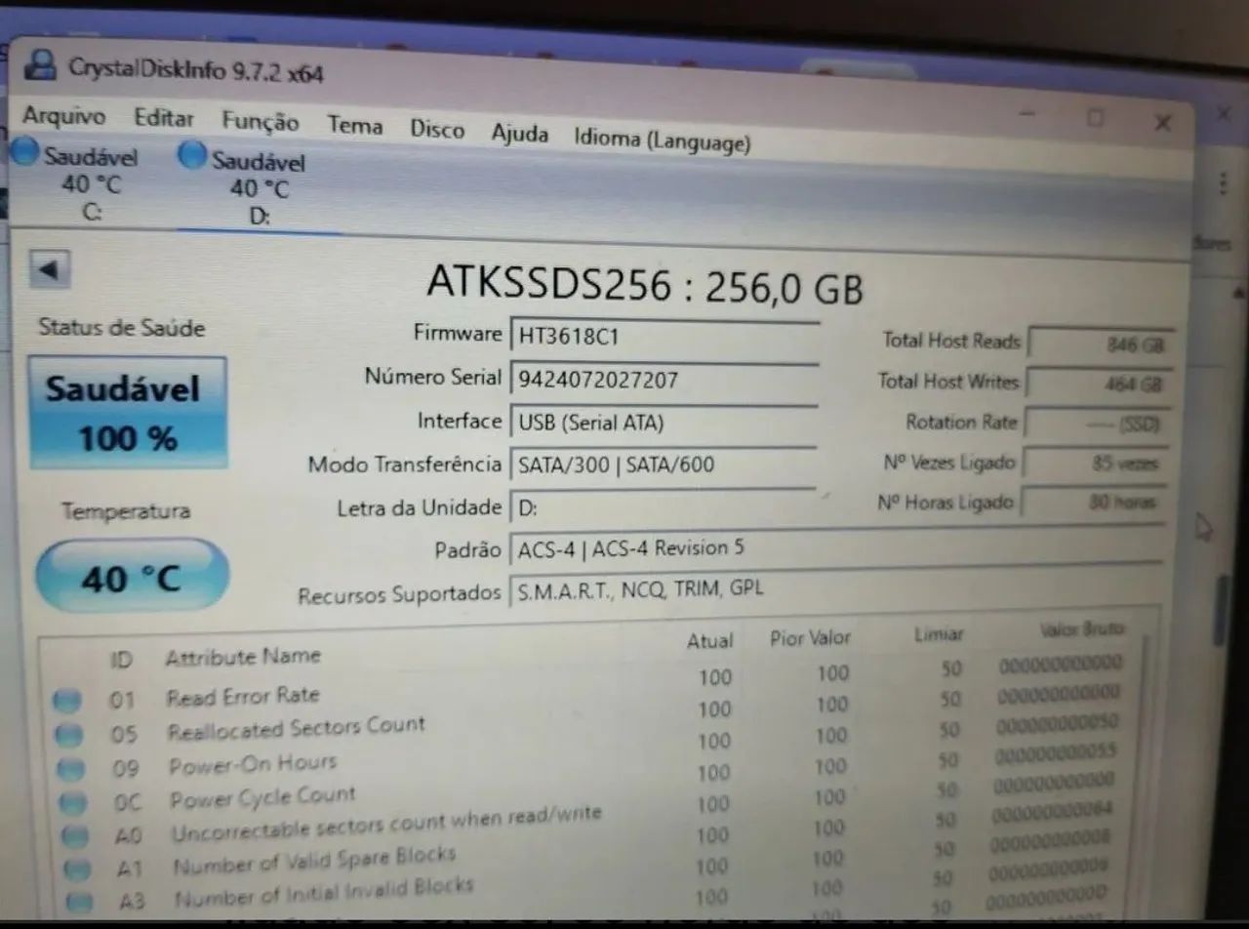Click the Atual column header
This screenshot has width=1249, height=929.
(709, 641)
